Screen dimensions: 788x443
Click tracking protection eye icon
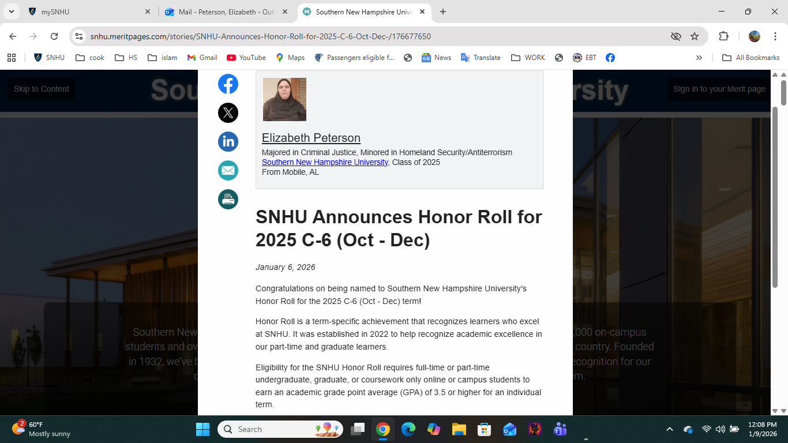pos(676,36)
